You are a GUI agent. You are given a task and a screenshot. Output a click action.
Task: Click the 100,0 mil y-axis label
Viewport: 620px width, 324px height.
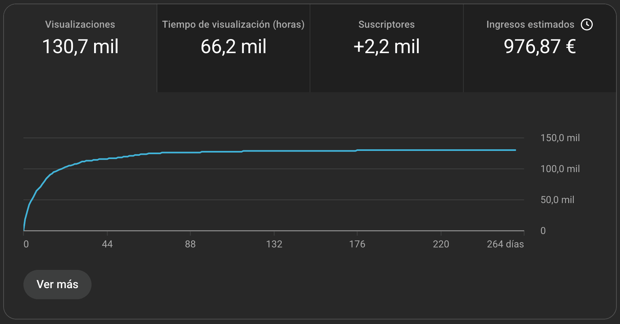[560, 169]
